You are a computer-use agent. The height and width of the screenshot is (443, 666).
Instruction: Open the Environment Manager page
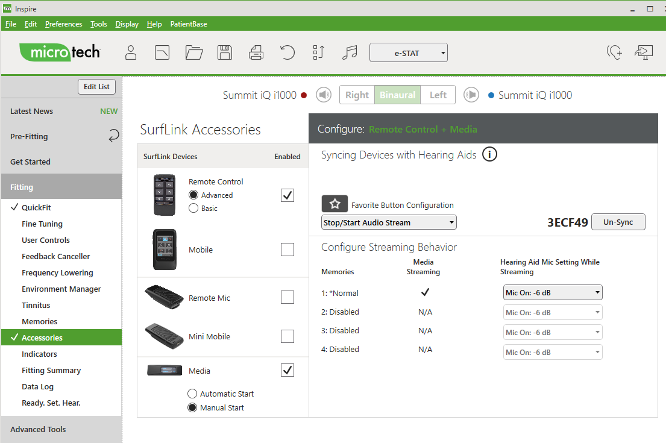tap(61, 289)
